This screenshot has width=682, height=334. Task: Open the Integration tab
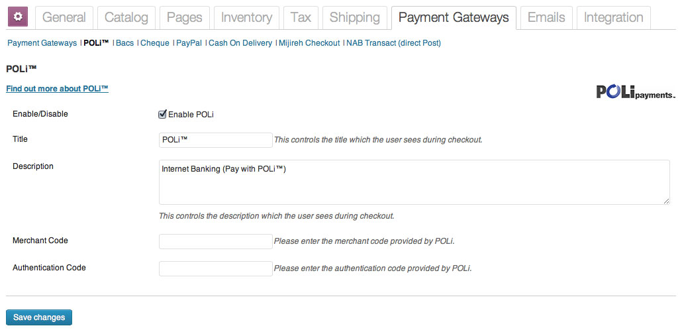(613, 18)
